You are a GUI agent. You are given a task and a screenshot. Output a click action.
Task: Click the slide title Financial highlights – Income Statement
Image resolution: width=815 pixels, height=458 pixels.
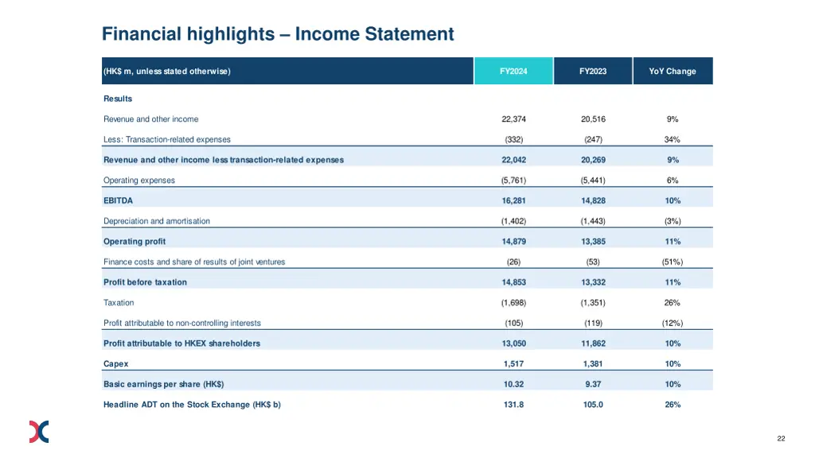point(278,34)
